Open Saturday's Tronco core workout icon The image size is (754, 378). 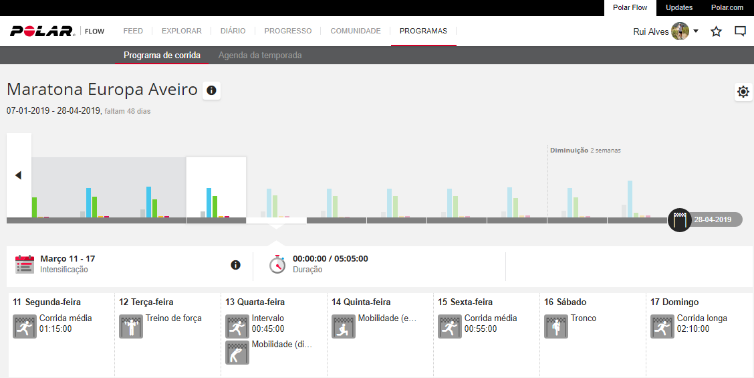point(556,326)
